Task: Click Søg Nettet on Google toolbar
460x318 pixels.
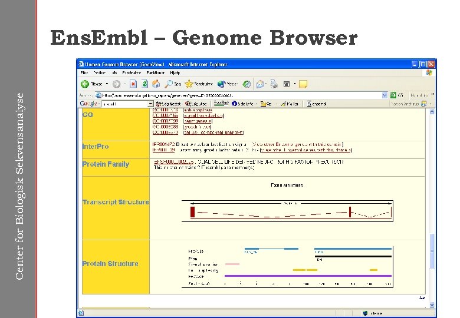Action: point(168,104)
